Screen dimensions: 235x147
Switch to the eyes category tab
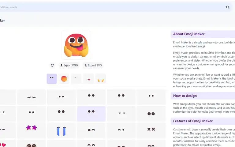(52, 79)
